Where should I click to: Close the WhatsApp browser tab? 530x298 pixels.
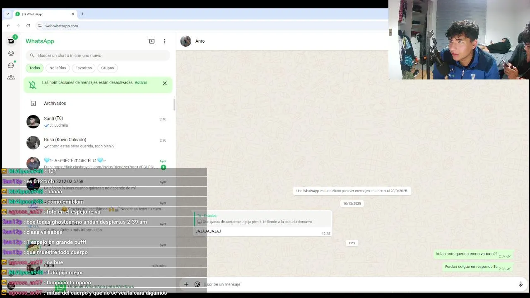pyautogui.click(x=73, y=14)
